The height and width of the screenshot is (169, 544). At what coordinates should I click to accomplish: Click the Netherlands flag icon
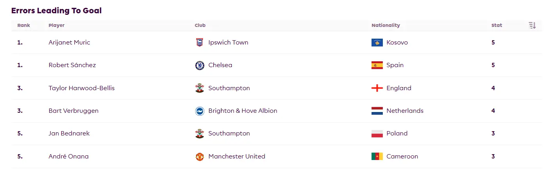[377, 111]
